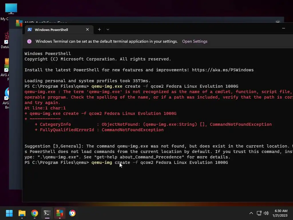Open Settings link in info bar
Viewport: 293px width, 220px height.
pyautogui.click(x=195, y=41)
